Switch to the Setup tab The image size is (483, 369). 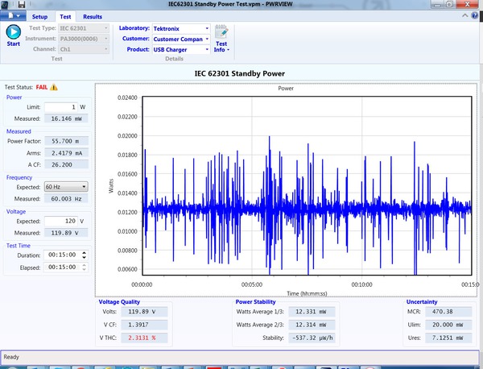click(39, 15)
